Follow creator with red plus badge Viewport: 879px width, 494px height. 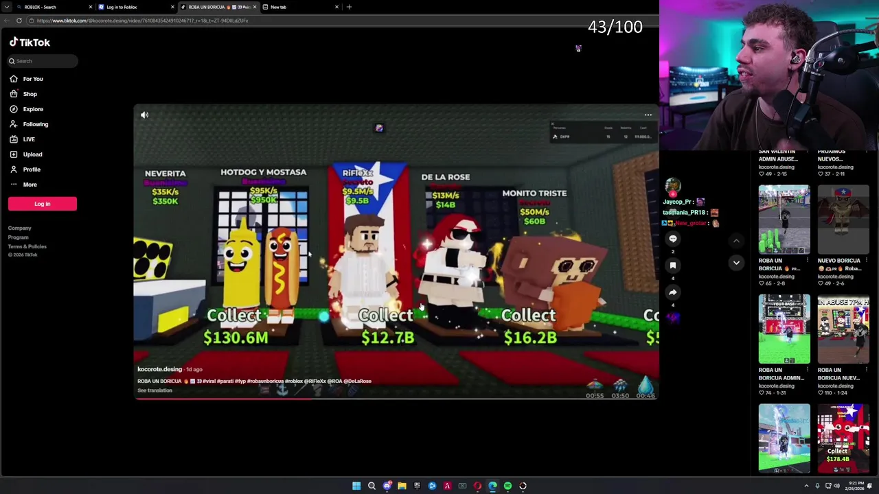click(672, 195)
